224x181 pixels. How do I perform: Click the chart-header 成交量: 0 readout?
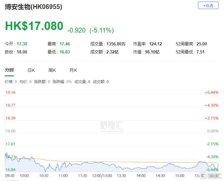(x=82, y=82)
